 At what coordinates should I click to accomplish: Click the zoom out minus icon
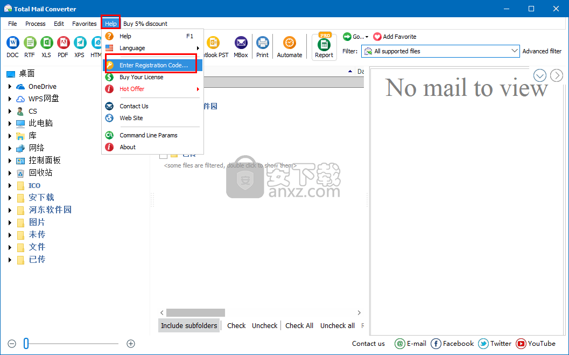(12, 343)
